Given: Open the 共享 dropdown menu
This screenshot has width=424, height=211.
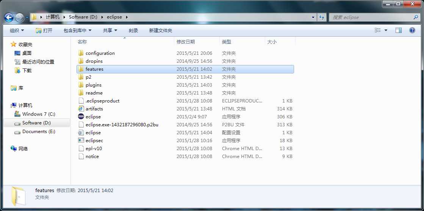Looking at the screenshot, I should pos(110,31).
